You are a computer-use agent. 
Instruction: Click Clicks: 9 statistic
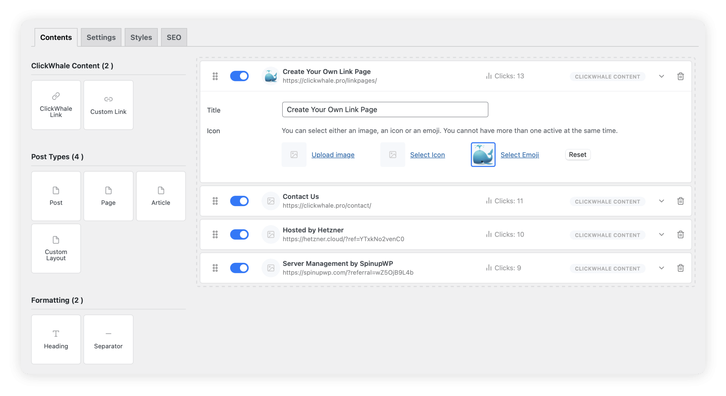click(x=503, y=268)
